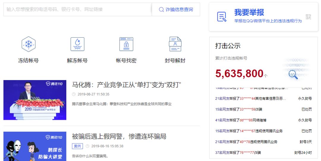Open 解冻帐号 text link

point(77,60)
